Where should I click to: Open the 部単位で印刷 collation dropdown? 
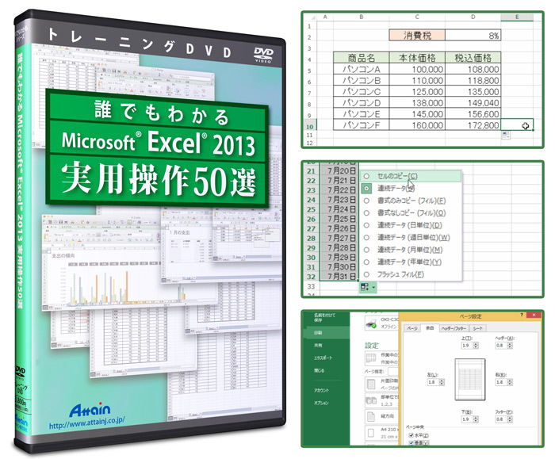[381, 400]
